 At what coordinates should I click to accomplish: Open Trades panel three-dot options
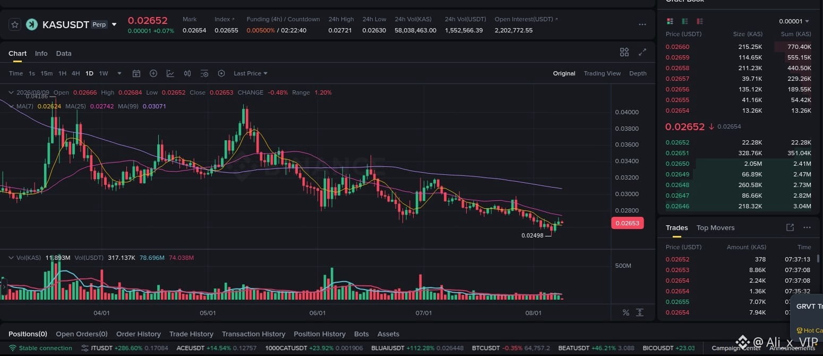coord(807,227)
